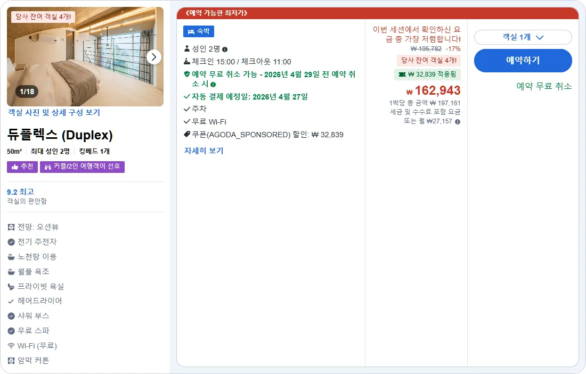This screenshot has height=374, width=586.
Task: Click the ₩ 162,943 price
Action: pos(434,90)
